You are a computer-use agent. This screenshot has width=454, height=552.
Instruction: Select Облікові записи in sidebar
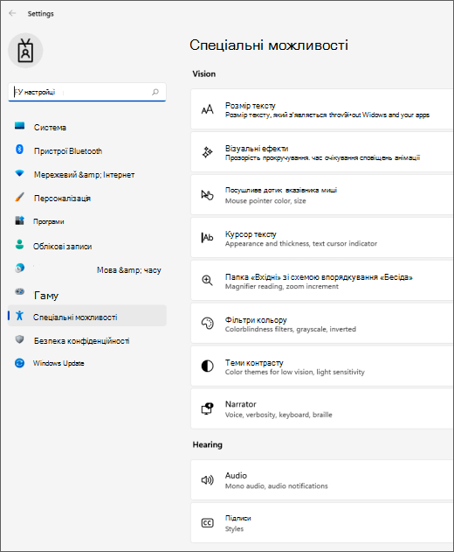(86, 246)
